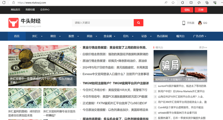Open the favorites list icon
223x120 pixels.
(199, 3)
